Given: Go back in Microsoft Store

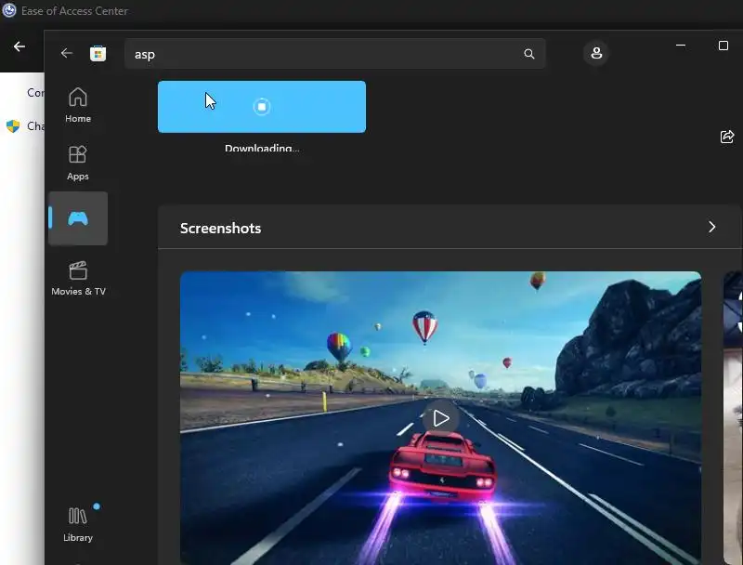Looking at the screenshot, I should pos(66,53).
